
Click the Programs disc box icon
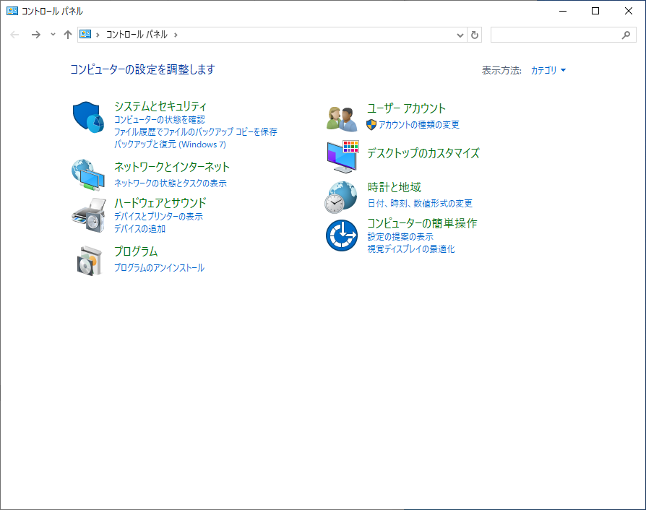89,261
